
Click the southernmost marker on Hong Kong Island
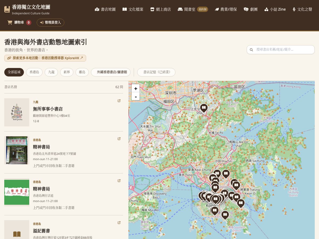225,215
